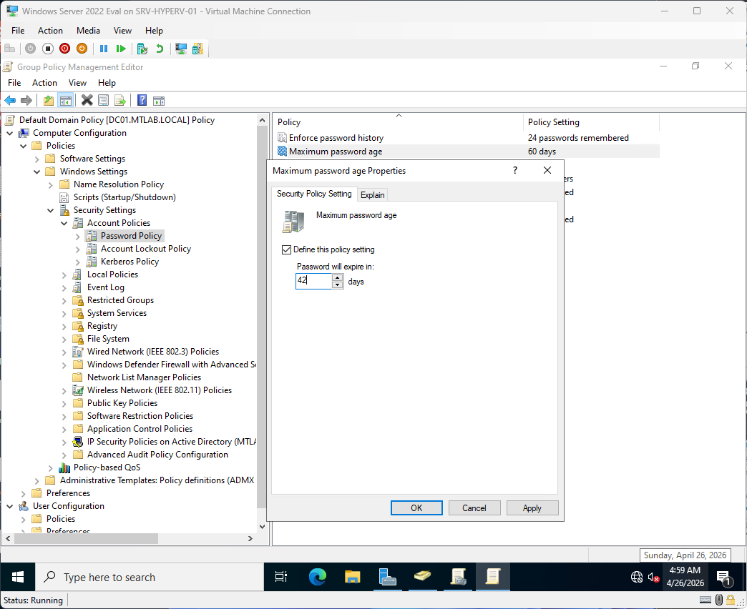Sort by the Policy Setting column header

(x=591, y=122)
